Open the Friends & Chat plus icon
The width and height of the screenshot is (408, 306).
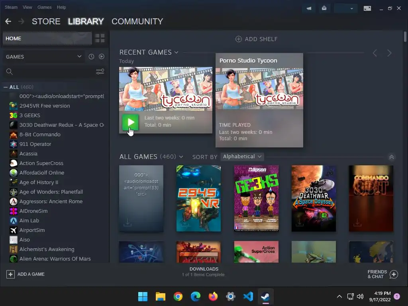(394, 274)
